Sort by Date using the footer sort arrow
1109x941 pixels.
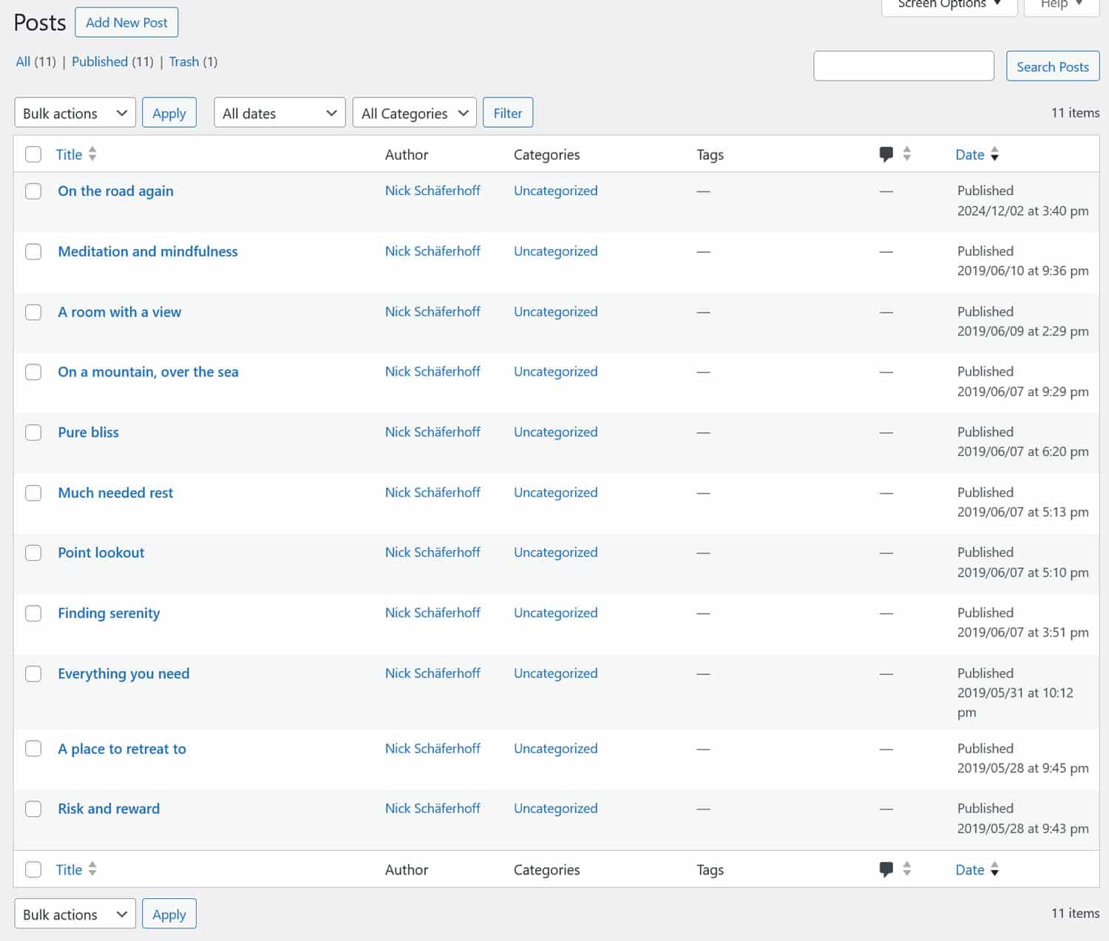click(994, 869)
